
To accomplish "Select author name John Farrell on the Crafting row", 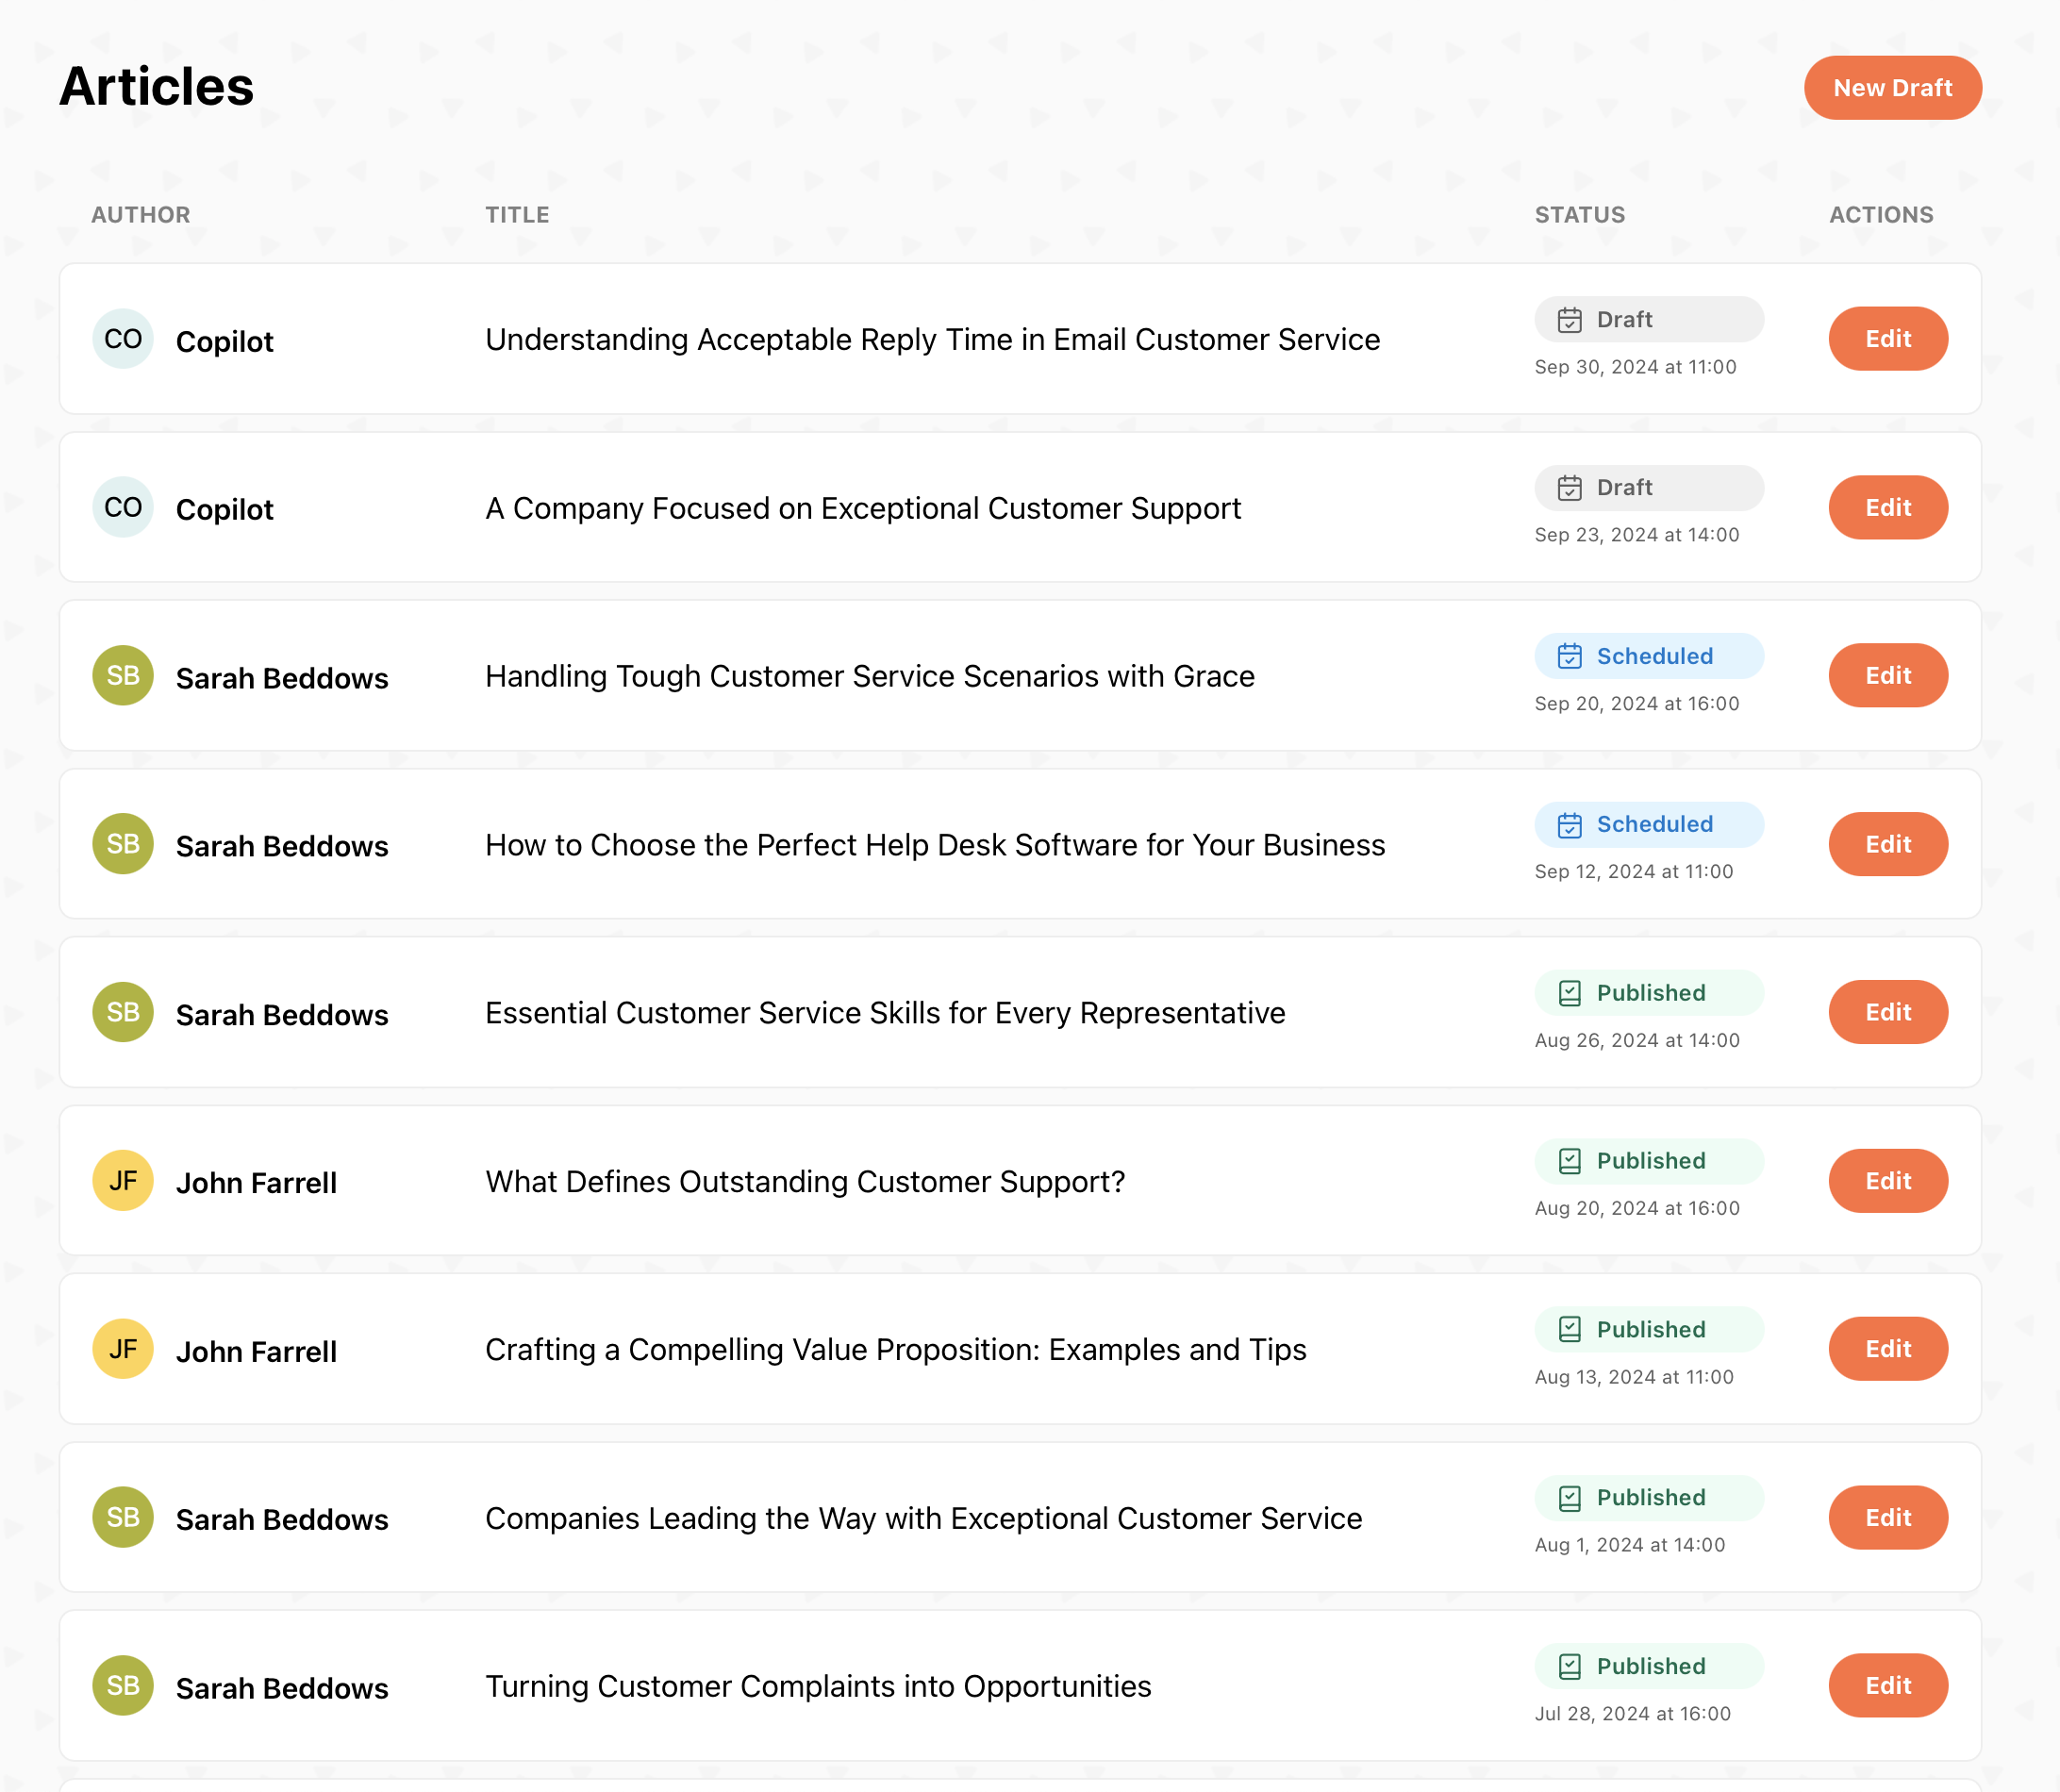I will coord(256,1352).
